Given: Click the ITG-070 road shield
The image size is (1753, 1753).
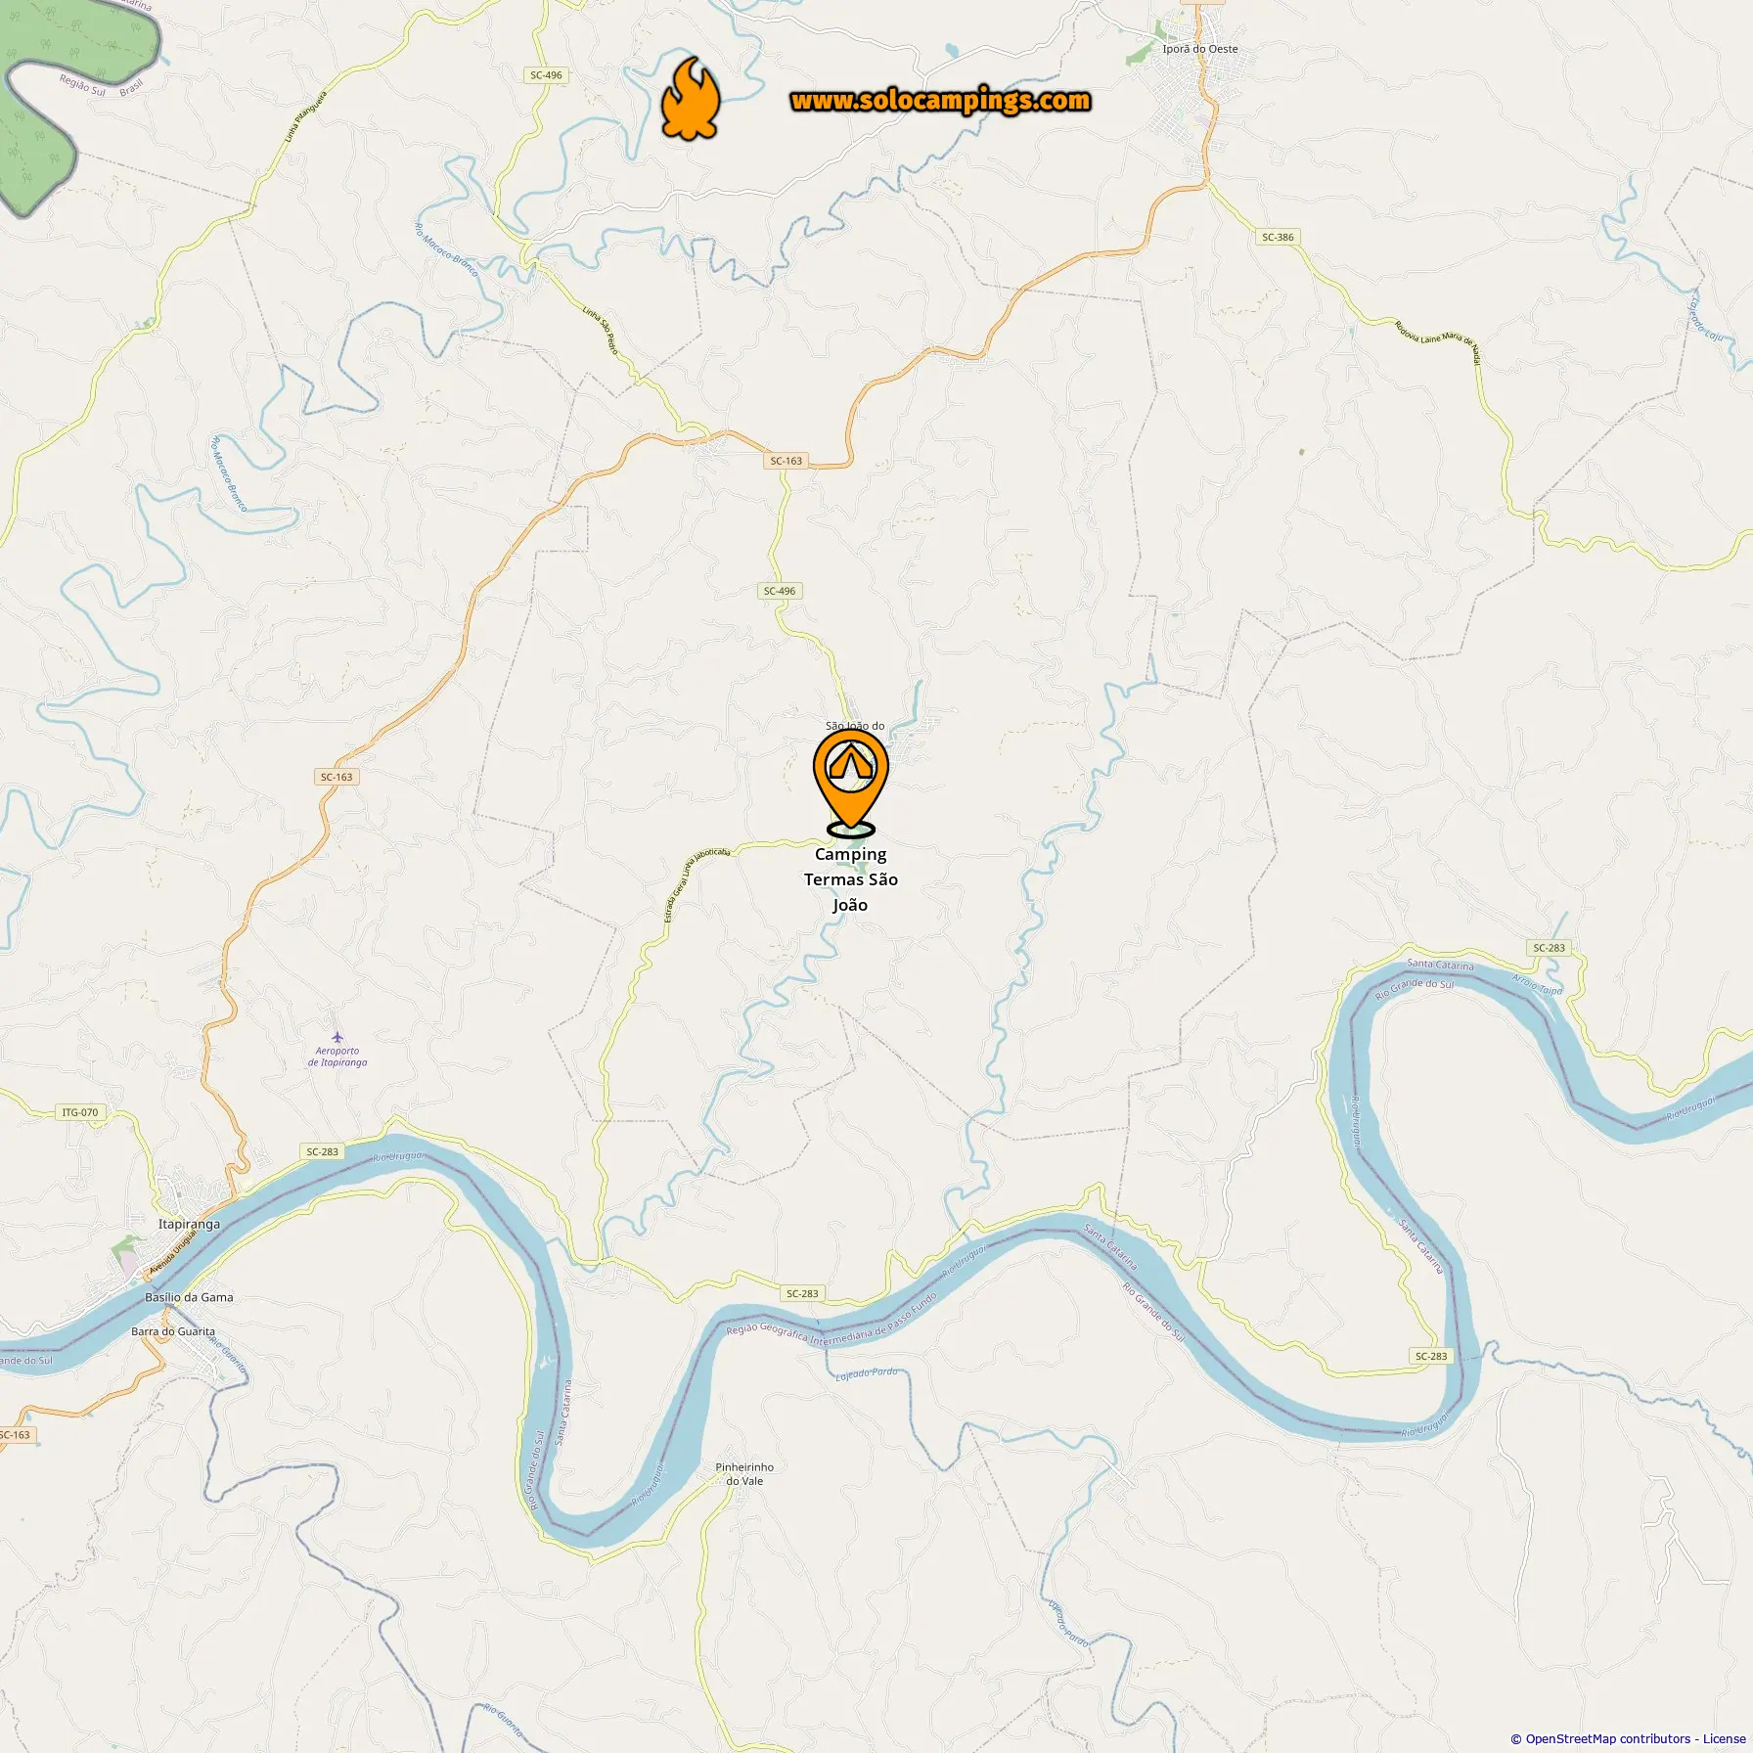Looking at the screenshot, I should pyautogui.click(x=80, y=1112).
